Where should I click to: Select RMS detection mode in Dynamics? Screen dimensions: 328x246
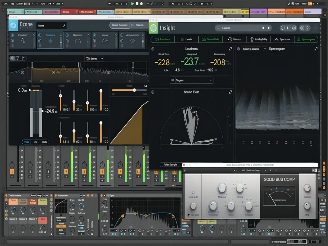(45, 142)
